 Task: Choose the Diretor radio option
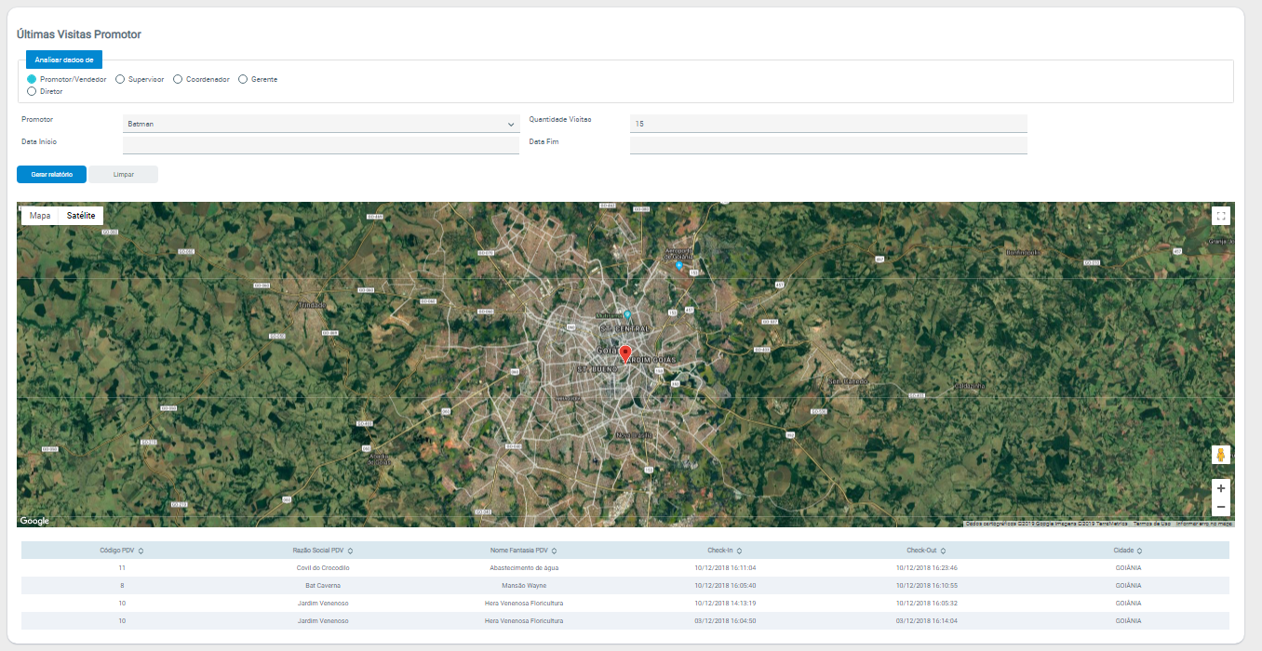point(32,91)
